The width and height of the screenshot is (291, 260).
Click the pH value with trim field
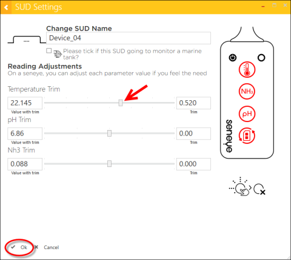25,134
